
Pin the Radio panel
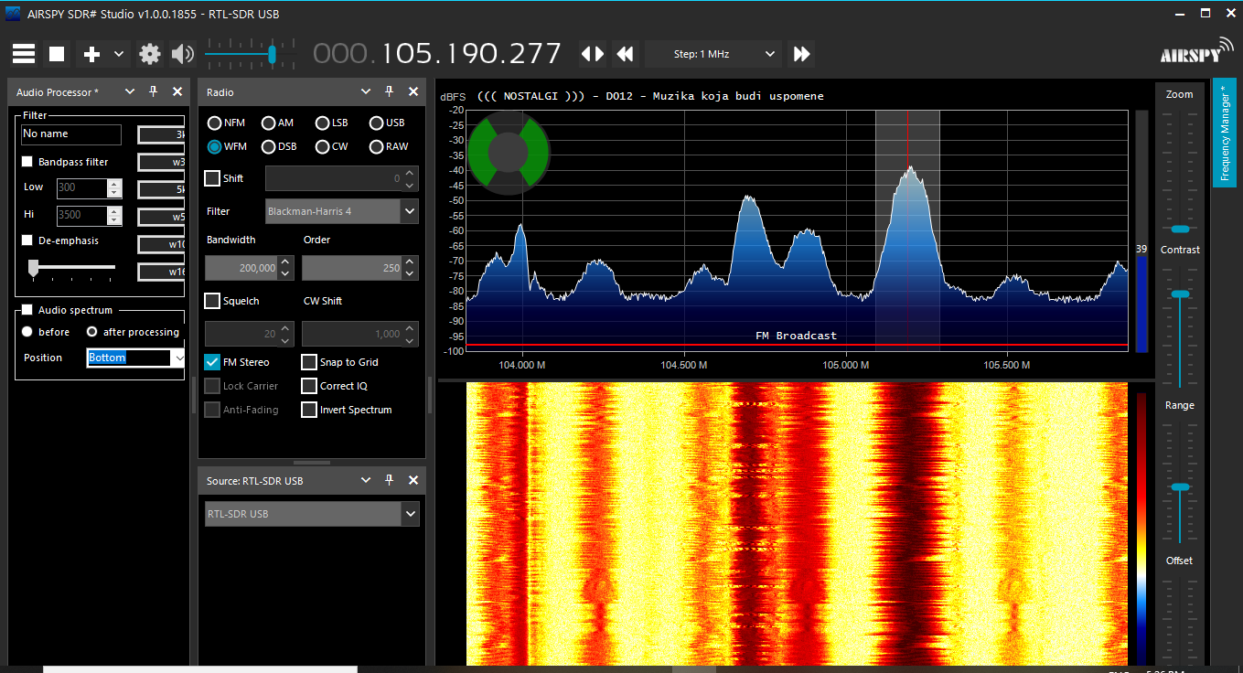pos(389,91)
